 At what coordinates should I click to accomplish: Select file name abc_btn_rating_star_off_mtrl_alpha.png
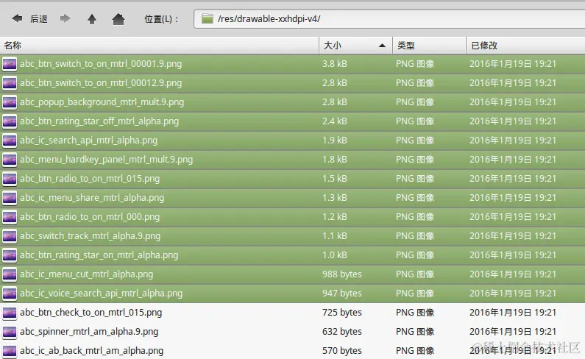[x=99, y=121]
